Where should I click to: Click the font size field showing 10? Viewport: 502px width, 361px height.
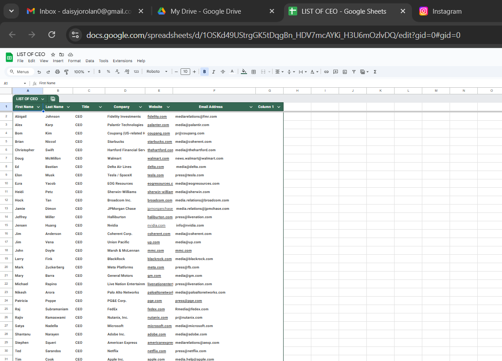pyautogui.click(x=185, y=72)
